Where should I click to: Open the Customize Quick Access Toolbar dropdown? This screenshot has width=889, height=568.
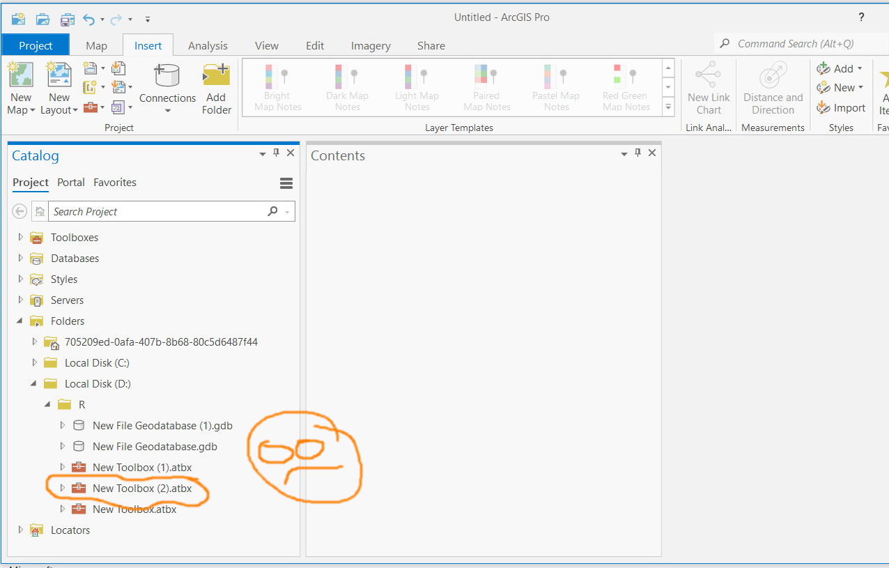147,20
